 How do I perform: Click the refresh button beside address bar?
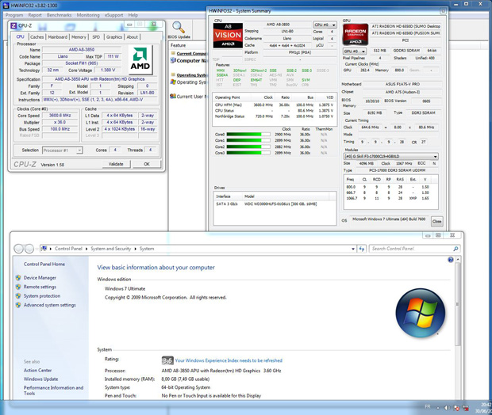click(x=362, y=249)
